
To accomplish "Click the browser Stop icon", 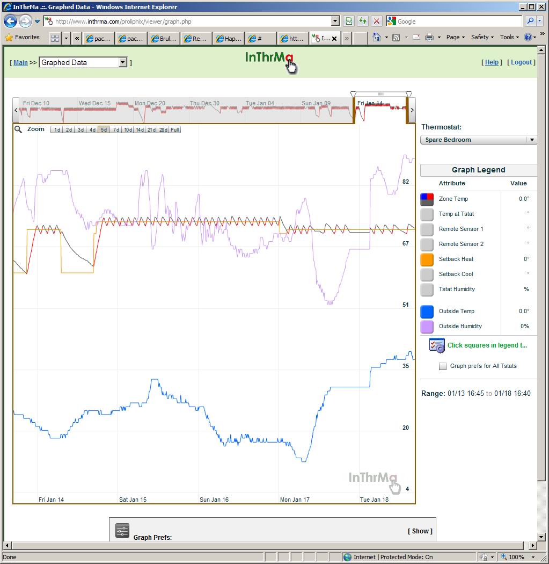I will 377,21.
